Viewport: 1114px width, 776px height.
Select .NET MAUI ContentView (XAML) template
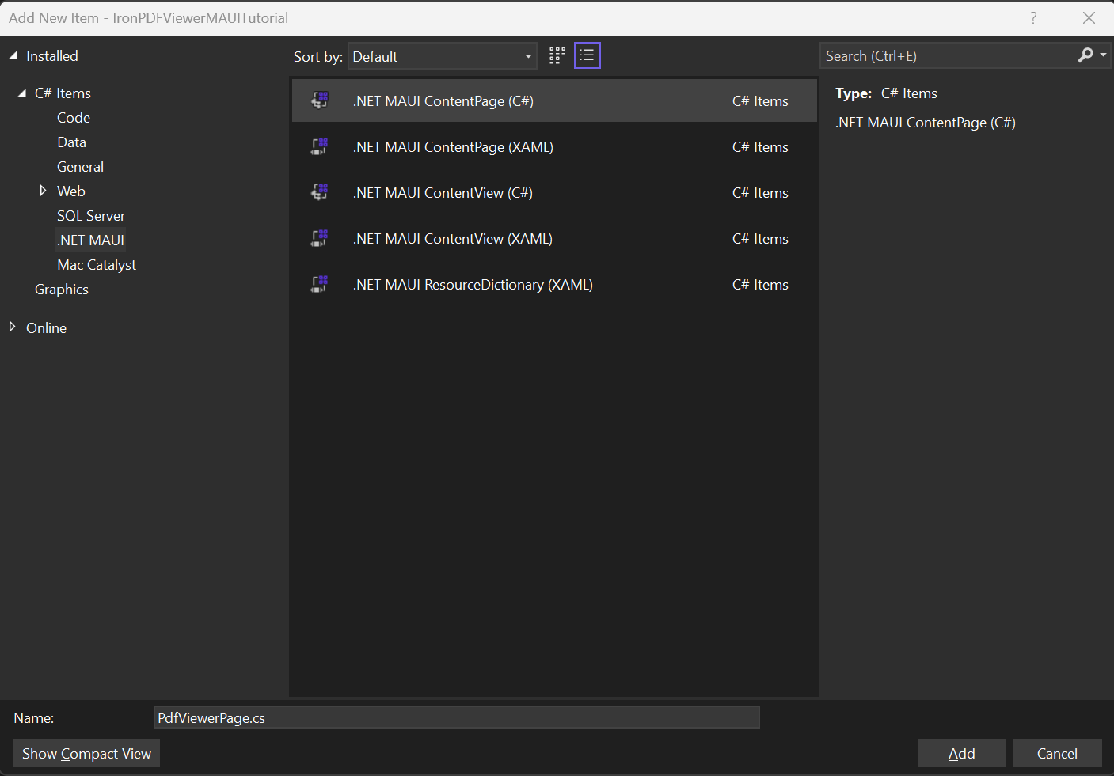554,238
